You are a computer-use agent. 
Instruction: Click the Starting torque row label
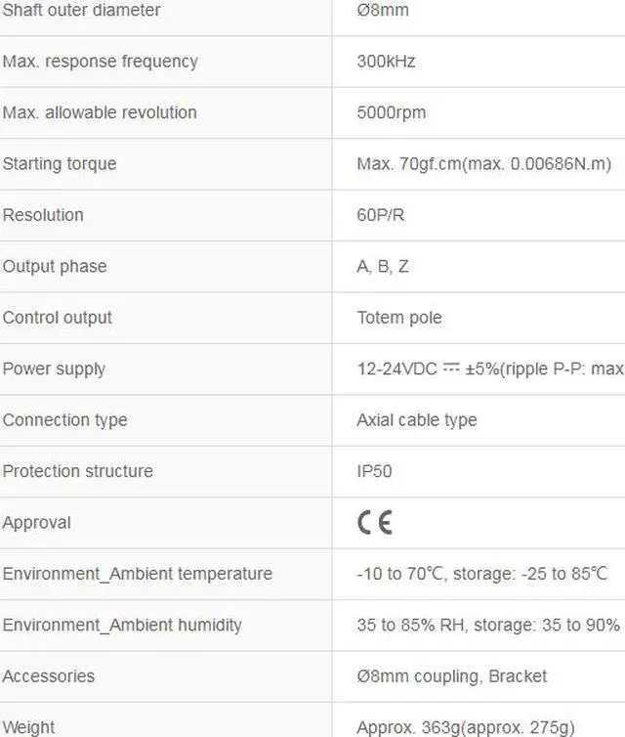point(60,164)
